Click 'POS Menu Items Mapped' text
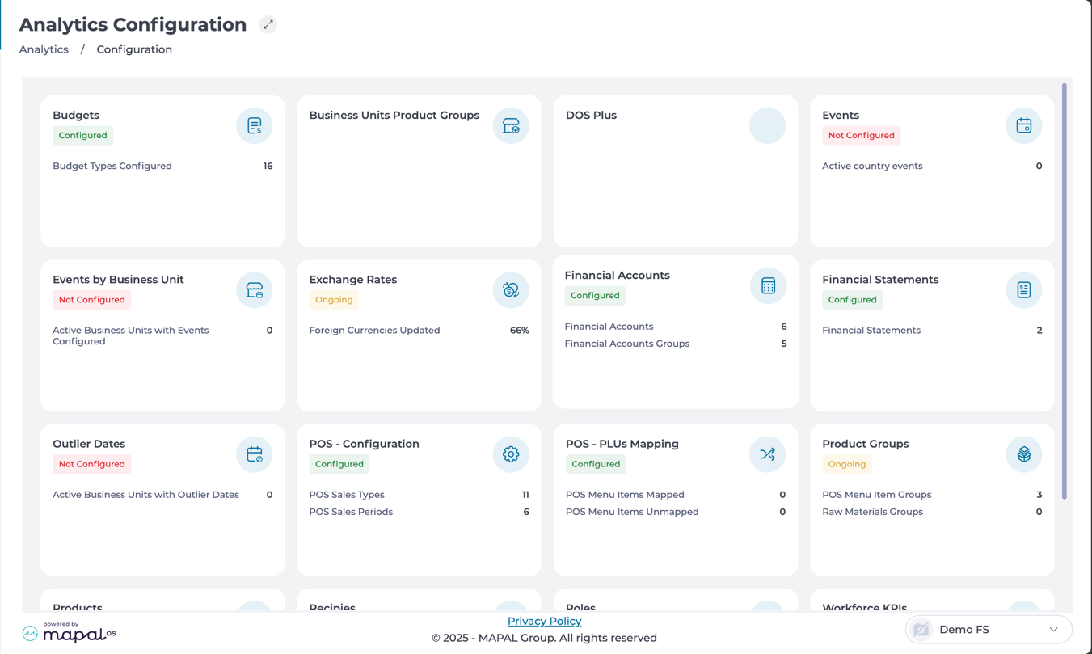 coord(625,495)
